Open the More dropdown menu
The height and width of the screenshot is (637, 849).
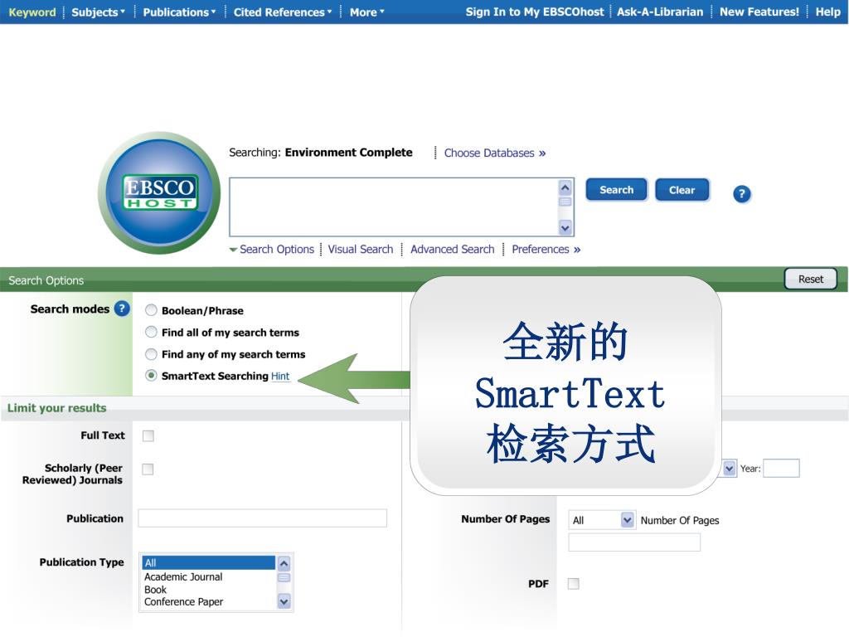point(366,12)
